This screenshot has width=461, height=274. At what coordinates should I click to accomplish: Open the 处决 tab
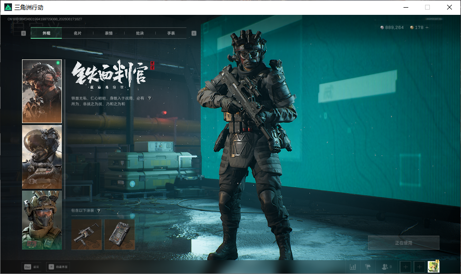140,33
